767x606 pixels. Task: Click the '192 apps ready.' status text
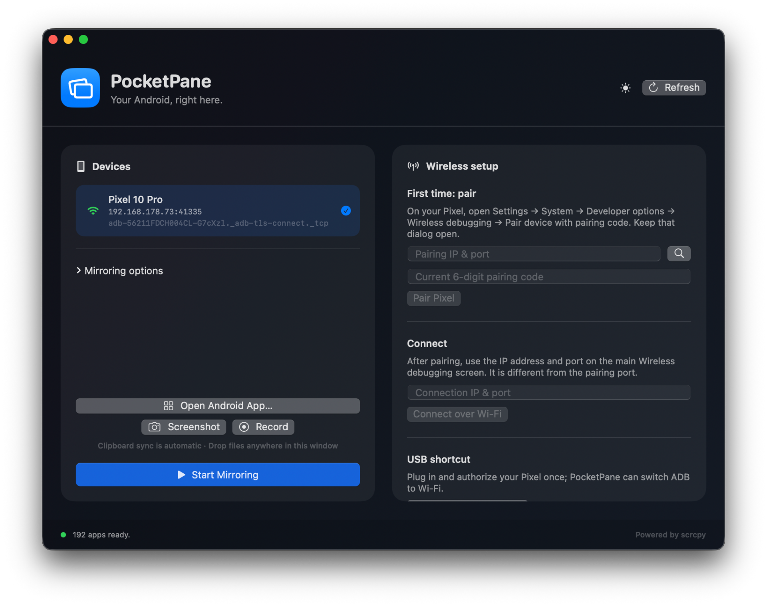click(101, 534)
